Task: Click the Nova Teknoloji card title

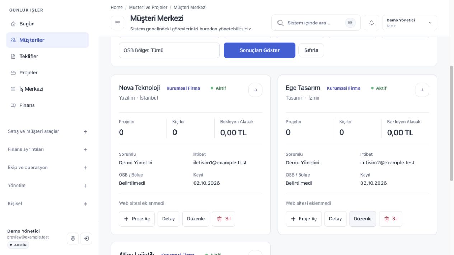Action: [139, 88]
